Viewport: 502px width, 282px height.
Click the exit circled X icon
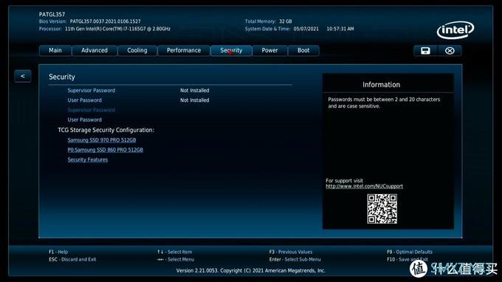point(450,51)
